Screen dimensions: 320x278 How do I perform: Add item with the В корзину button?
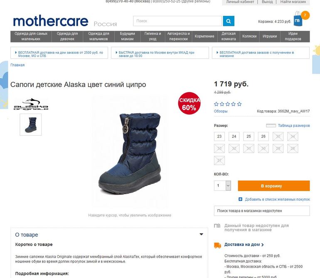[x=274, y=186]
